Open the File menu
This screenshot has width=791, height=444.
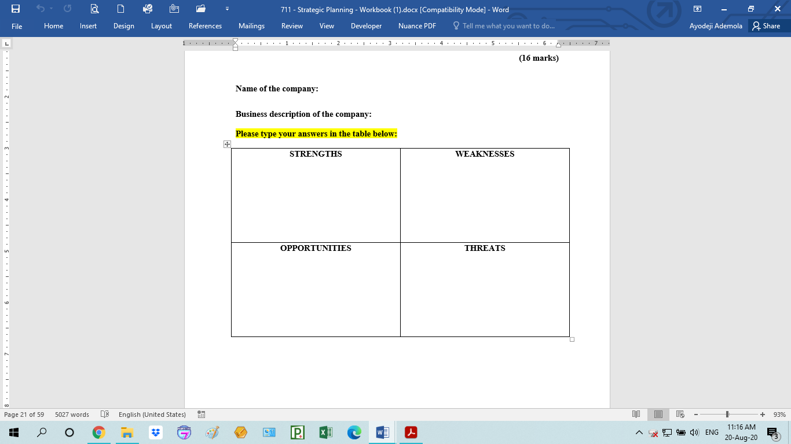[x=17, y=26]
